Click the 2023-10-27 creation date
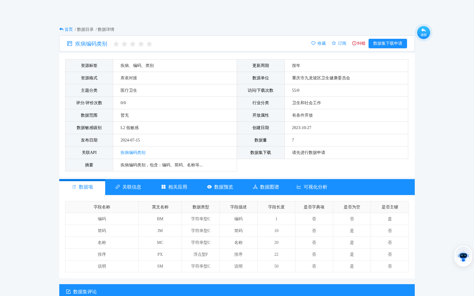This screenshot has width=474, height=296. (302, 128)
